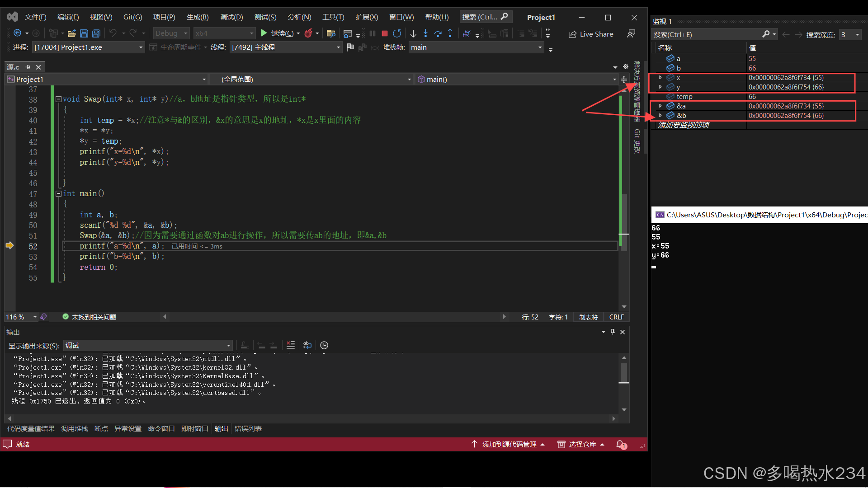Open the 调试(D) menu
This screenshot has height=488, width=868.
coord(231,17)
